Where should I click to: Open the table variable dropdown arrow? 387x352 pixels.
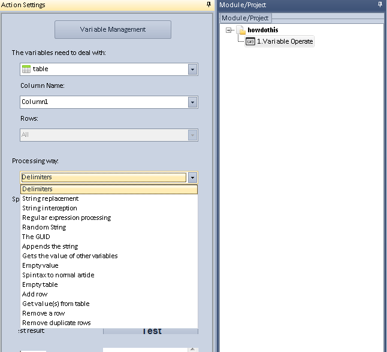tap(192, 69)
